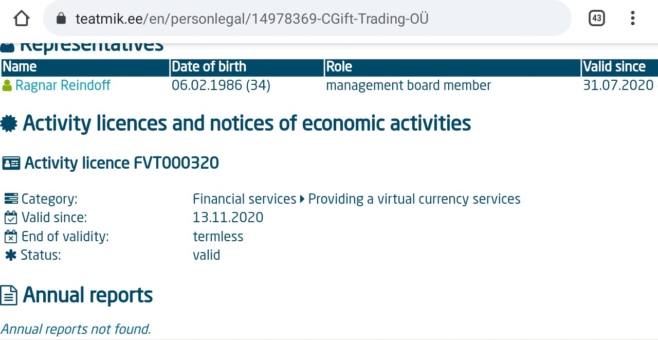Tap the checkmark calendar icon beside Valid since

9,217
